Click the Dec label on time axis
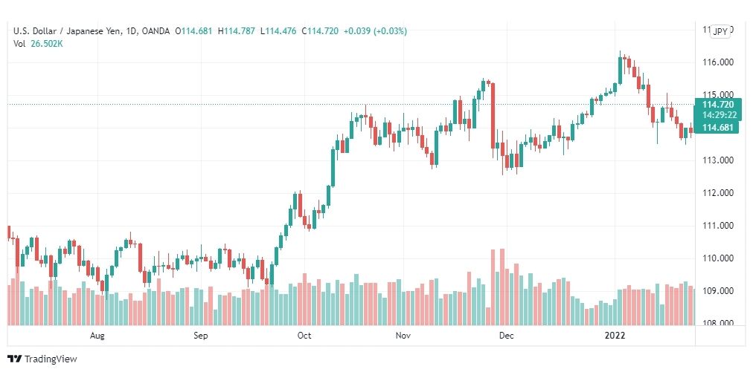 pos(507,336)
